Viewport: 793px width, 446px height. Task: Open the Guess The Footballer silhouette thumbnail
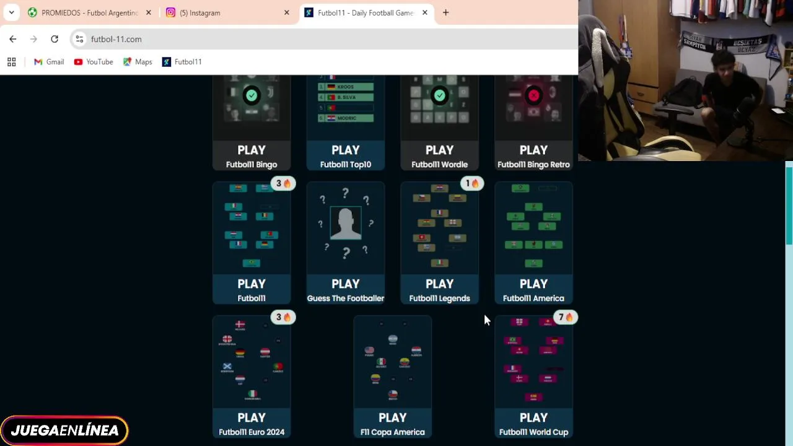tap(346, 228)
